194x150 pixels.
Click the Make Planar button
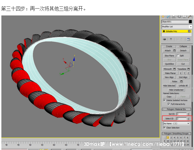170,73
